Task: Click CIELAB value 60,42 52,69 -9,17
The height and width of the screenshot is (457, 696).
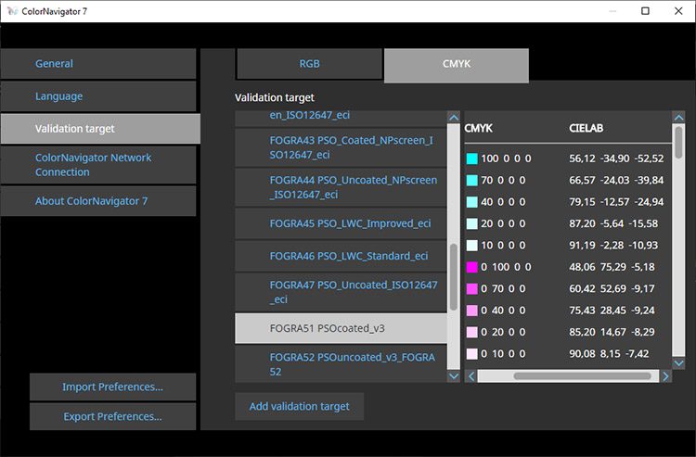Action: [x=612, y=289]
